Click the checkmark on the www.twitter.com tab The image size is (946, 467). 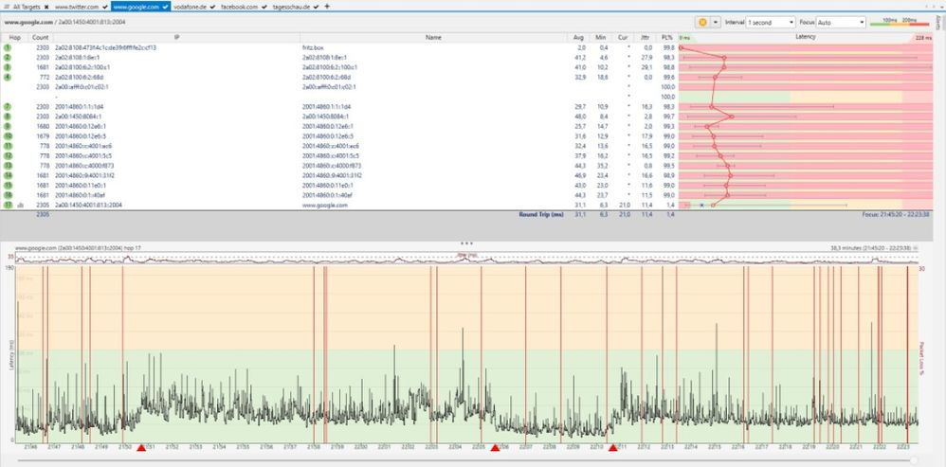pyautogui.click(x=105, y=7)
